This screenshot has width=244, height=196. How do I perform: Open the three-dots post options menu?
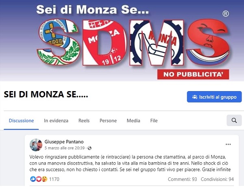point(228,144)
